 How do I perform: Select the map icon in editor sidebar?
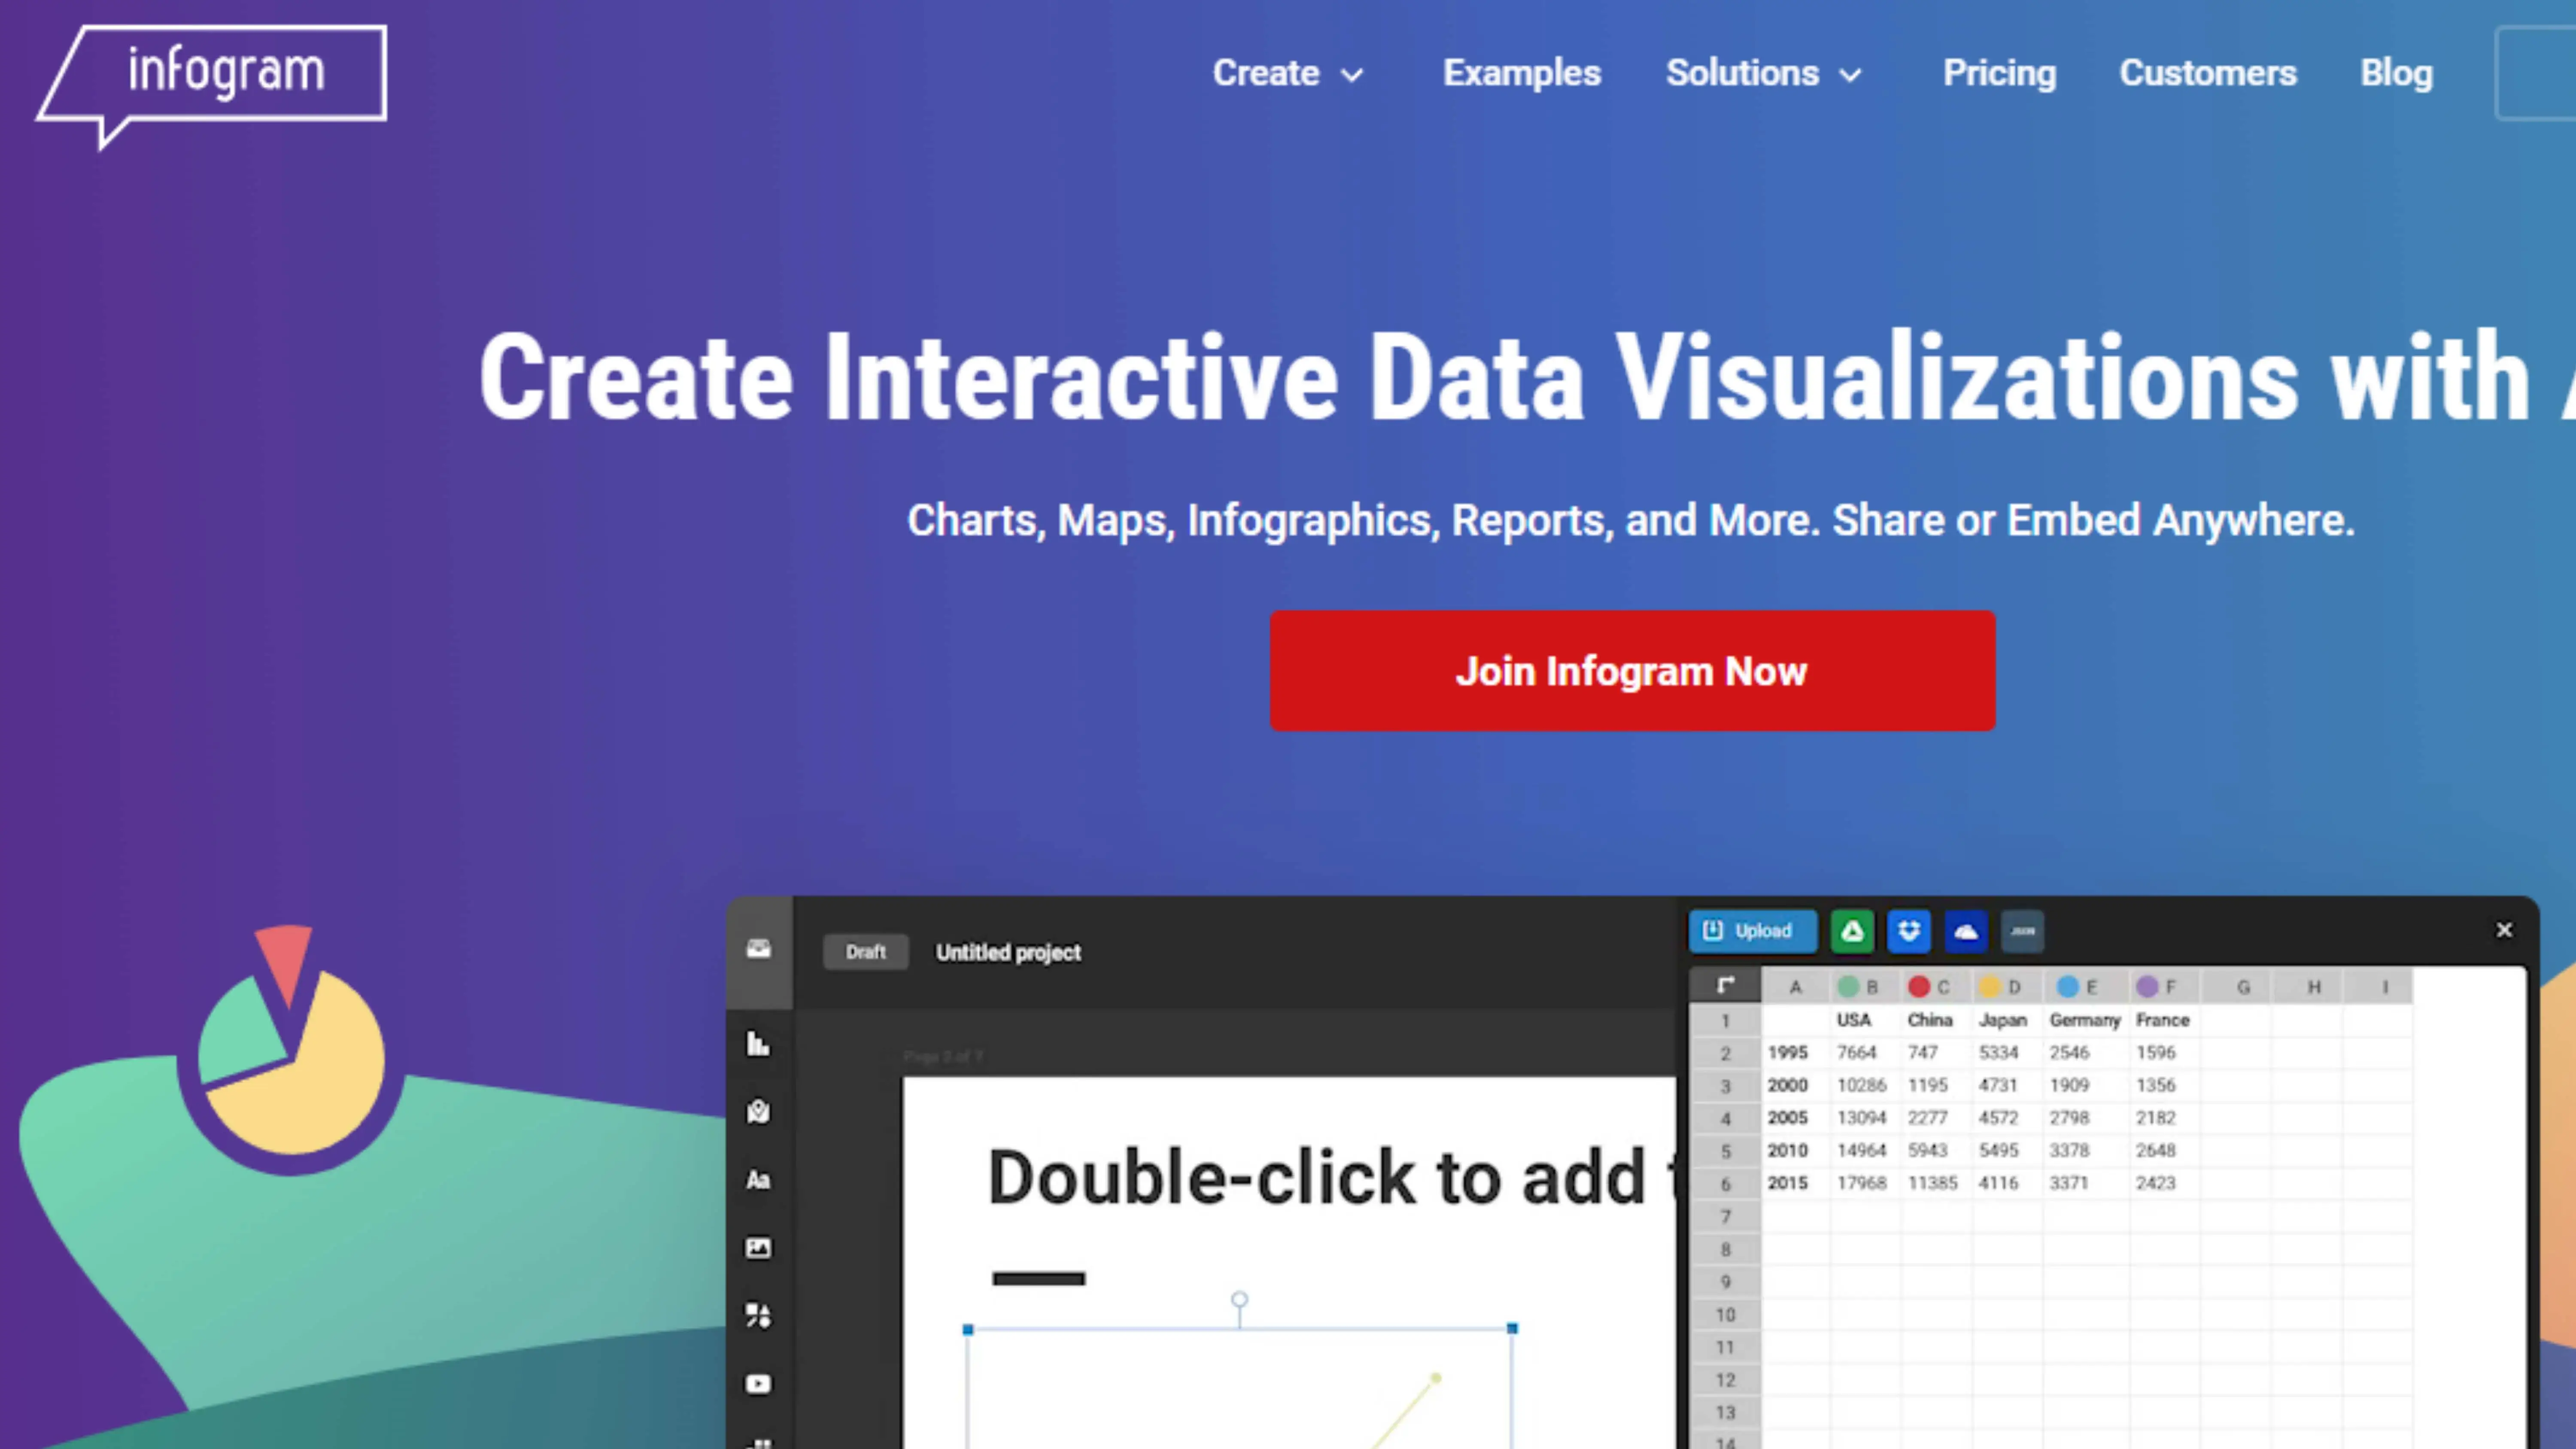coord(759,1112)
